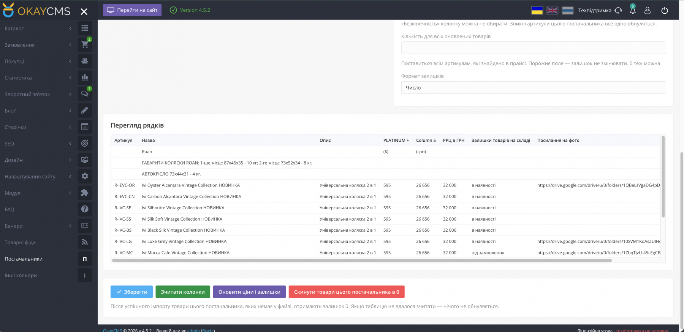Click the Version 4.5.2 indicator

pyautogui.click(x=190, y=10)
